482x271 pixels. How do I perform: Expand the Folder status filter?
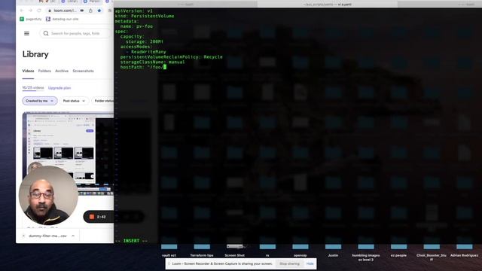pos(102,101)
